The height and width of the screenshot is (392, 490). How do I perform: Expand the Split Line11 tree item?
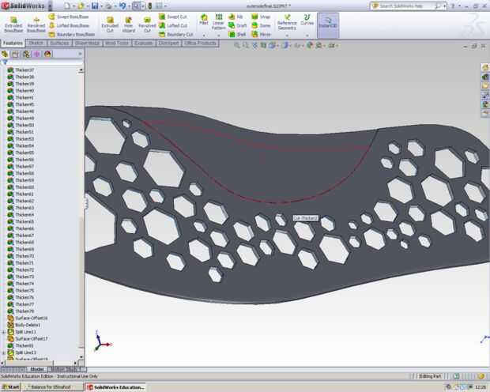pos(4,332)
